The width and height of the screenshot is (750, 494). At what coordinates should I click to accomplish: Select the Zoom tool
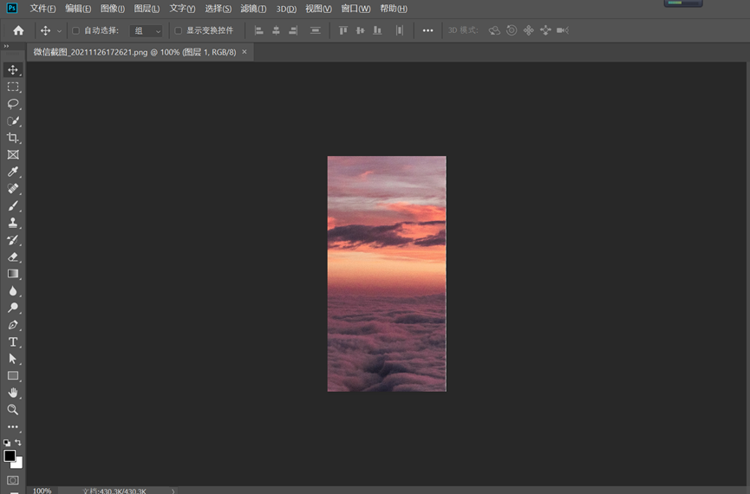tap(13, 409)
